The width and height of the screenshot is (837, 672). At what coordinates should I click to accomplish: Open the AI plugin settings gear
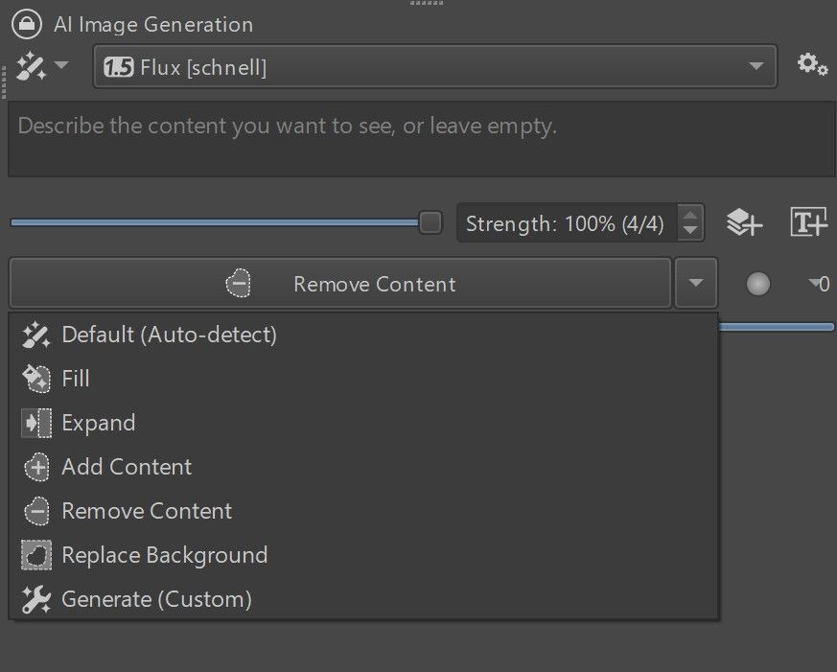[x=812, y=64]
